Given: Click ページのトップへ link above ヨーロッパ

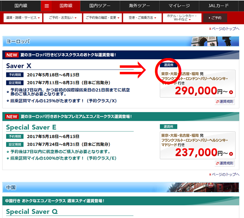Looking at the screenshot, I should (224, 29).
